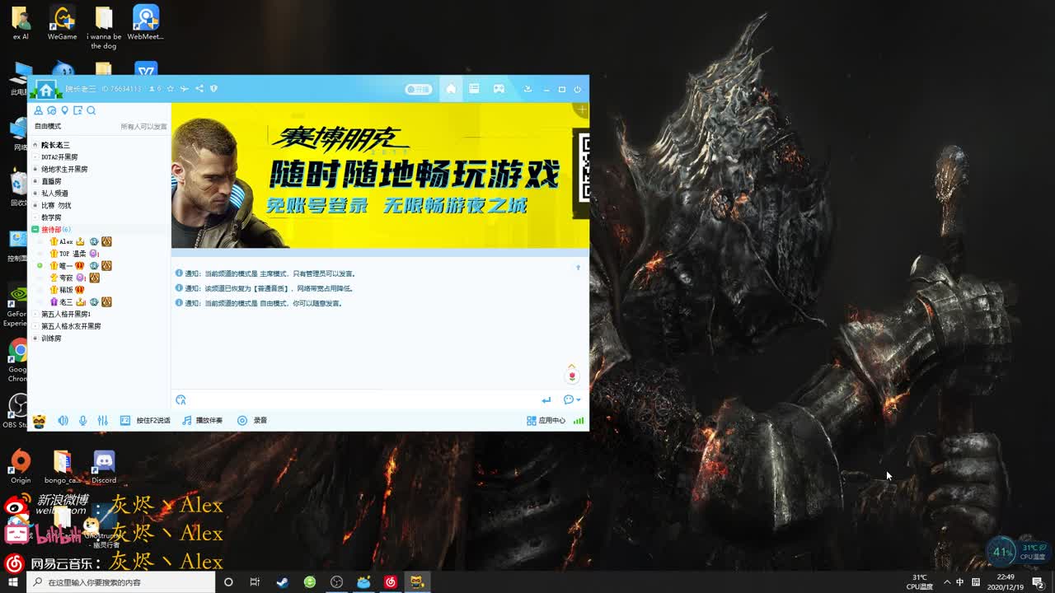The height and width of the screenshot is (593, 1055).
Task: Open the search icon in channel sidebar
Action: pos(91,110)
